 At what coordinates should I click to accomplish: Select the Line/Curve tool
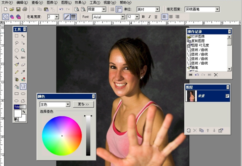coord(23,86)
